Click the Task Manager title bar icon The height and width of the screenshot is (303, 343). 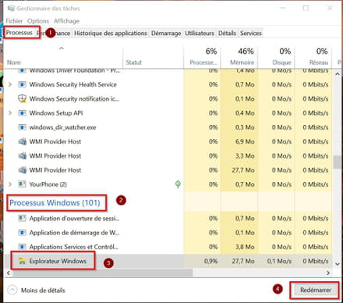click(x=11, y=9)
